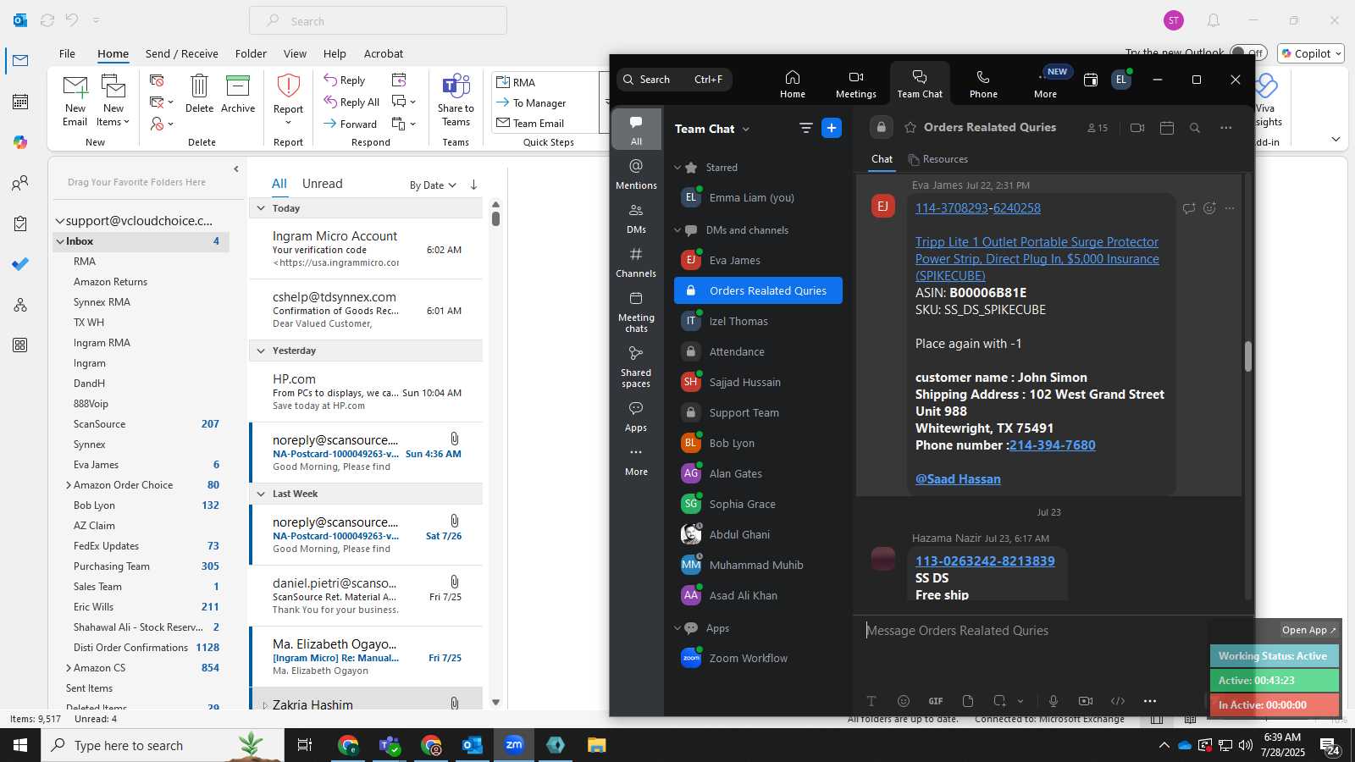This screenshot has height=762, width=1355.
Task: Collapse DMs and channels section
Action: [677, 230]
